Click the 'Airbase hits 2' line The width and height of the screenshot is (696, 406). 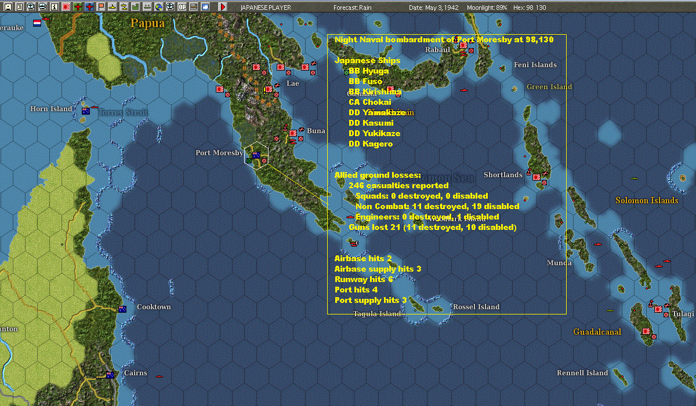(363, 258)
